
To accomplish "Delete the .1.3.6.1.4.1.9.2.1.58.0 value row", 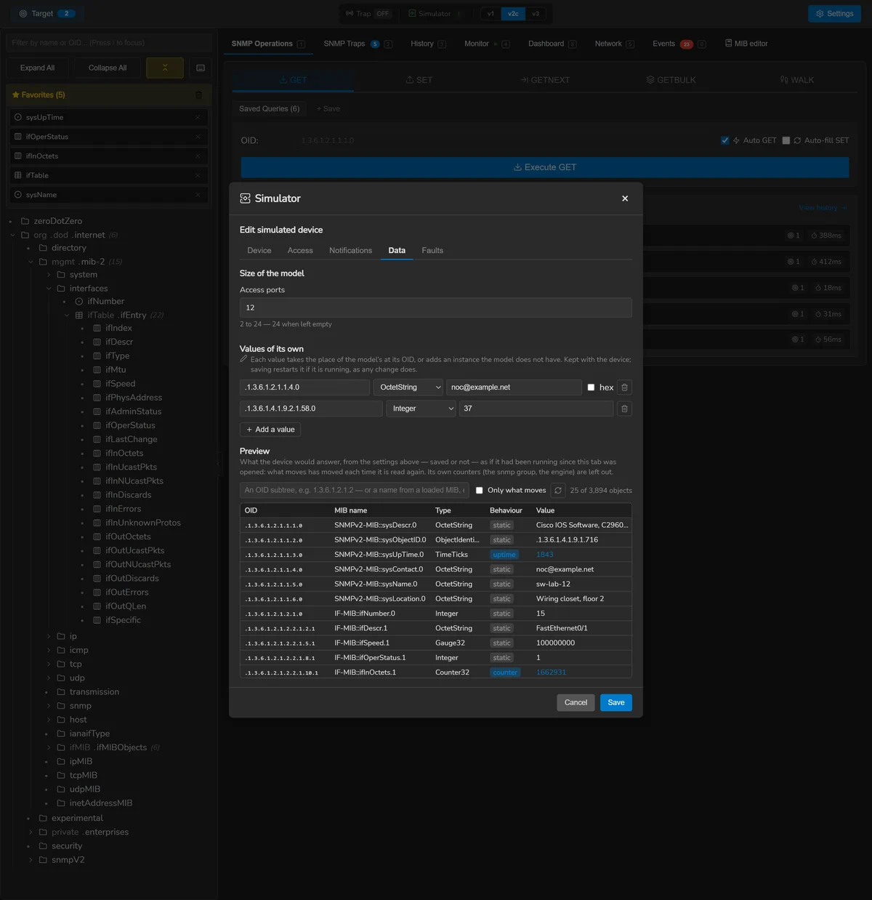I will tap(624, 409).
